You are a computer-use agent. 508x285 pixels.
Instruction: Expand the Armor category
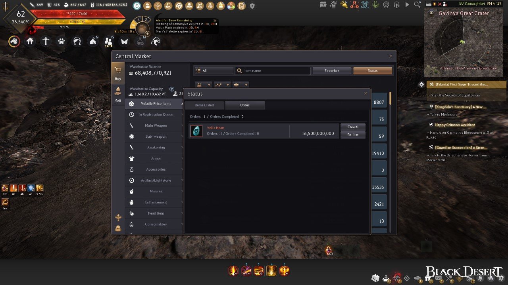tap(156, 158)
